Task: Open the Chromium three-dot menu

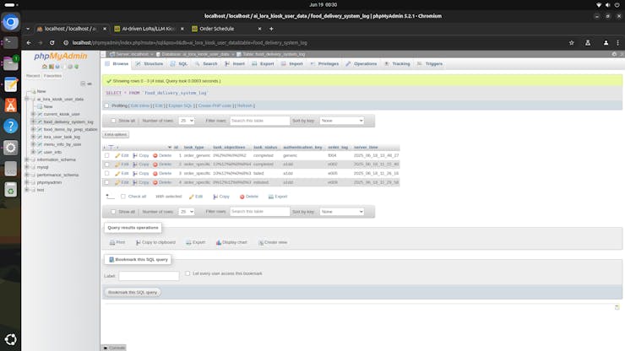Action: [x=618, y=43]
